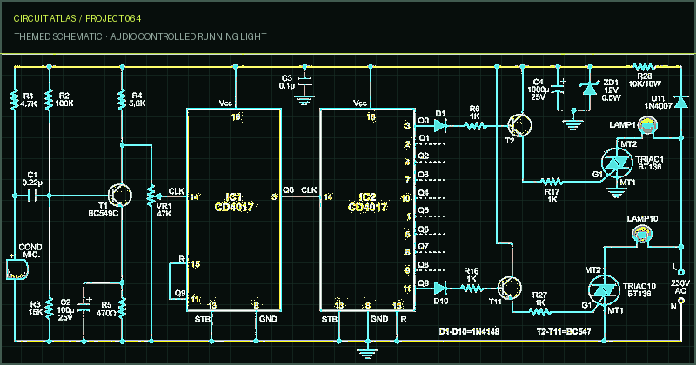The image size is (696, 365).
Task: Click the T1 BC549C transistor symbol
Action: [x=120, y=196]
